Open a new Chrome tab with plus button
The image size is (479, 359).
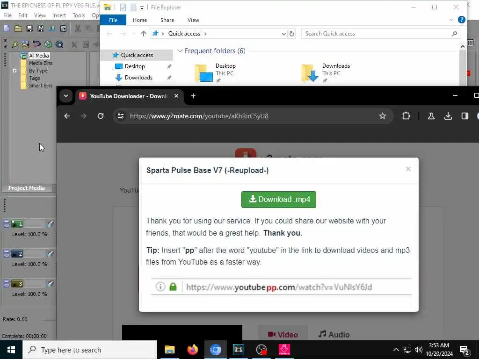coord(193,96)
